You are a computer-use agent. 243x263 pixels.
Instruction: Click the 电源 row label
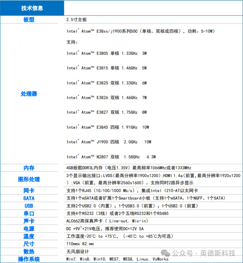pos(29,229)
